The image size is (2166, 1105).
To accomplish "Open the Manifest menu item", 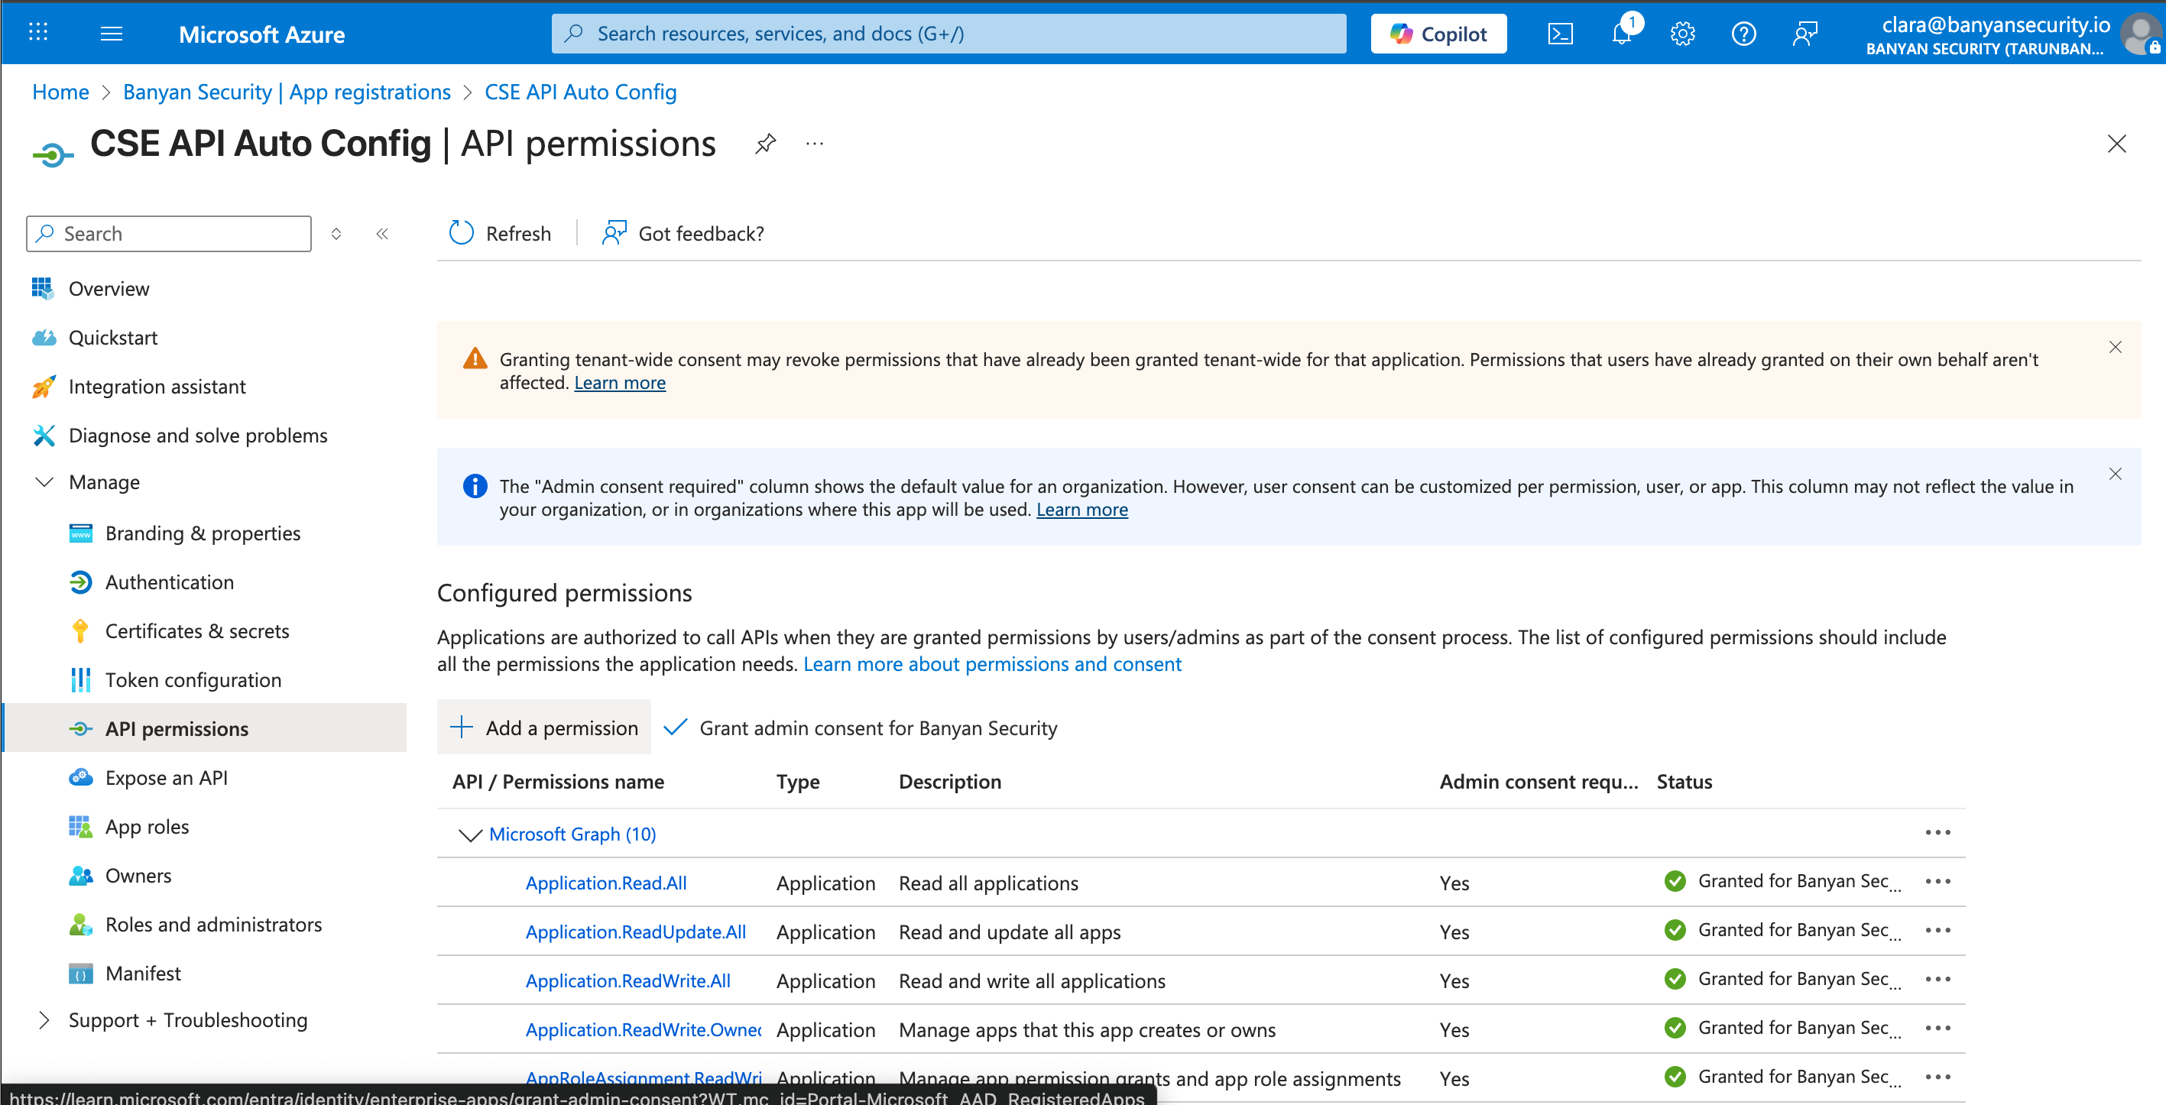I will tap(143, 973).
